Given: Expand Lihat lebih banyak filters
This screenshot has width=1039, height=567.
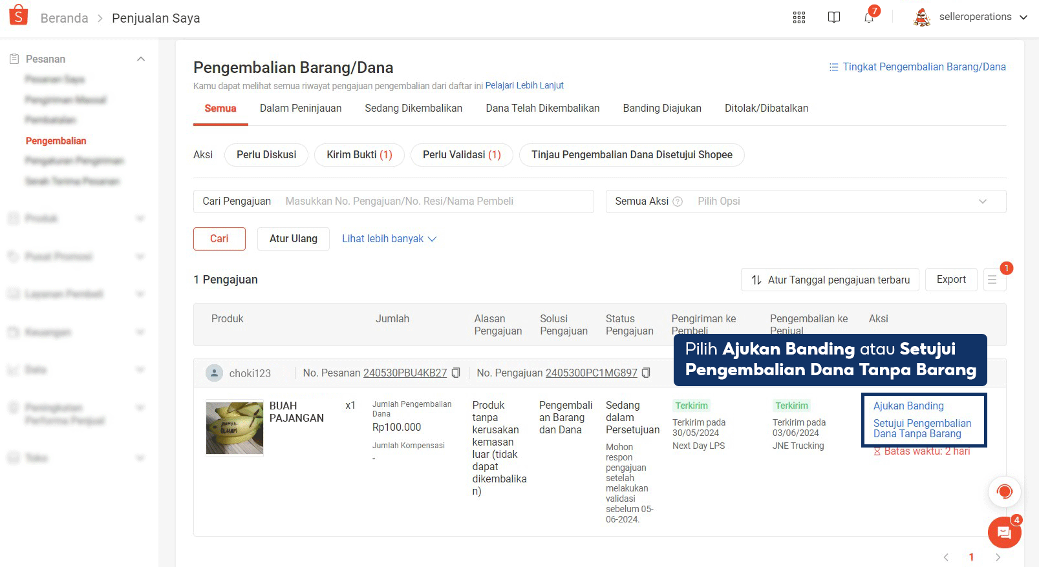Looking at the screenshot, I should [389, 239].
